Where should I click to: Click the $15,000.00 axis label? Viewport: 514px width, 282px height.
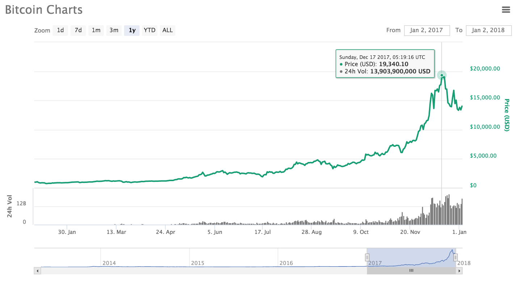pos(485,98)
